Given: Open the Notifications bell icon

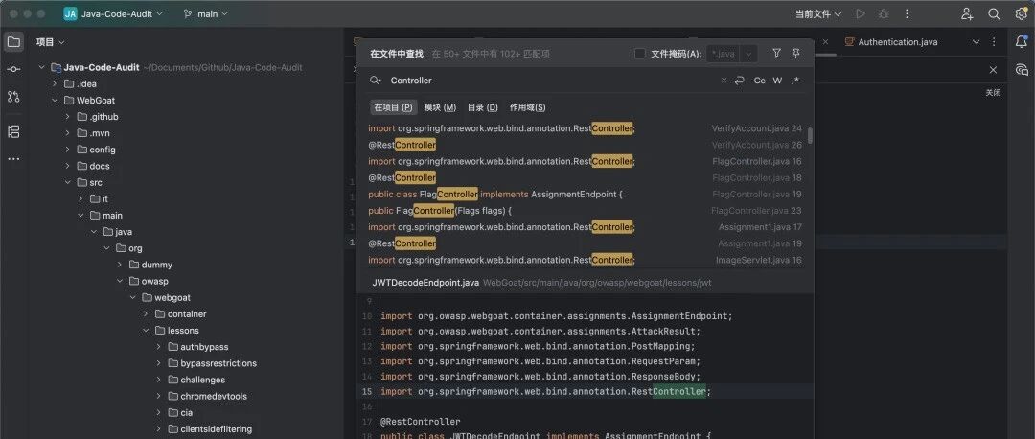Looking at the screenshot, I should 1022,42.
